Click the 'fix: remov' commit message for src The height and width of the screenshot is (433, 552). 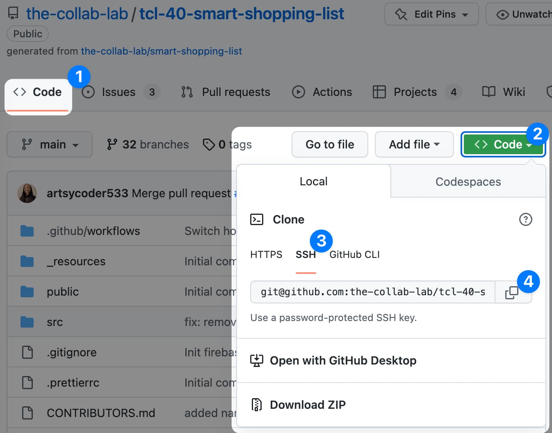pyautogui.click(x=210, y=322)
